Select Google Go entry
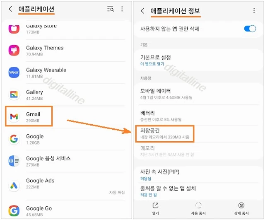The image size is (265, 220). click(67, 210)
